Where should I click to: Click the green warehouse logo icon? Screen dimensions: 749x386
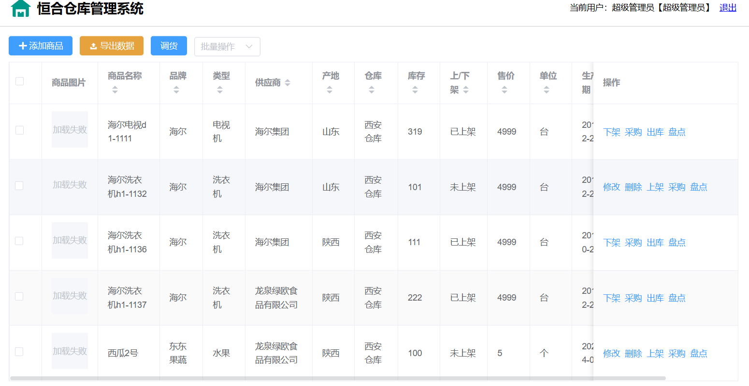coord(20,8)
